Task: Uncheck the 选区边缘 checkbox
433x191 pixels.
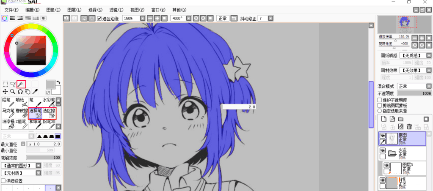Action: (x=99, y=19)
